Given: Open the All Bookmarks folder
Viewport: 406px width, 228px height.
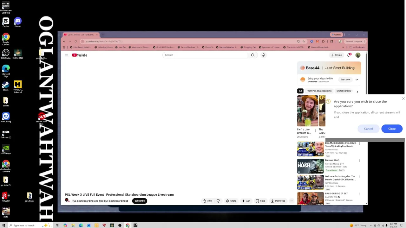Looking at the screenshot, I should (x=357, y=47).
